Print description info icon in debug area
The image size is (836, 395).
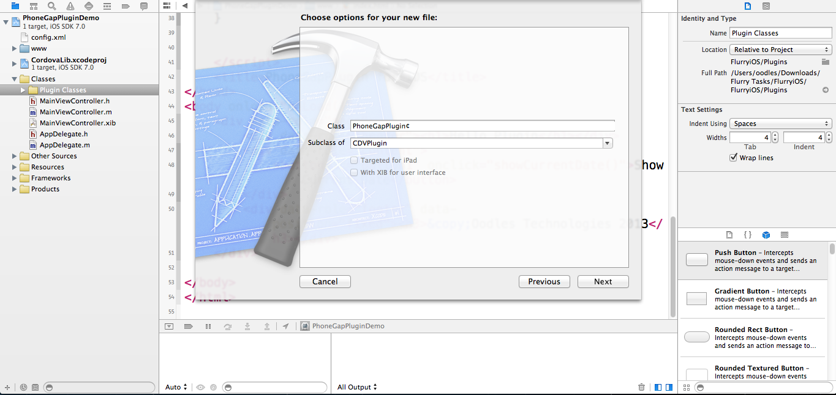(x=213, y=388)
